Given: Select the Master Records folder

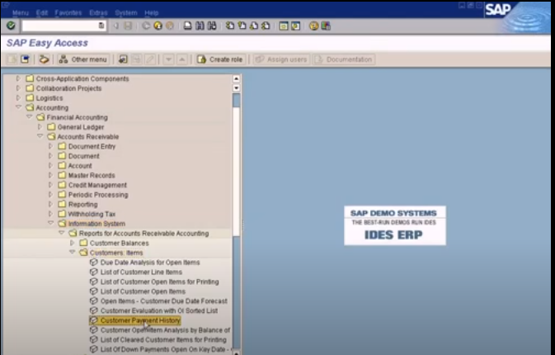Looking at the screenshot, I should point(87,175).
